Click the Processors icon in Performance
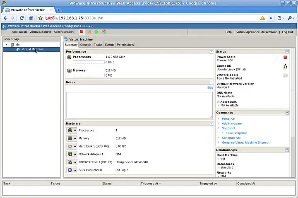298x198 pixels. click(70, 57)
